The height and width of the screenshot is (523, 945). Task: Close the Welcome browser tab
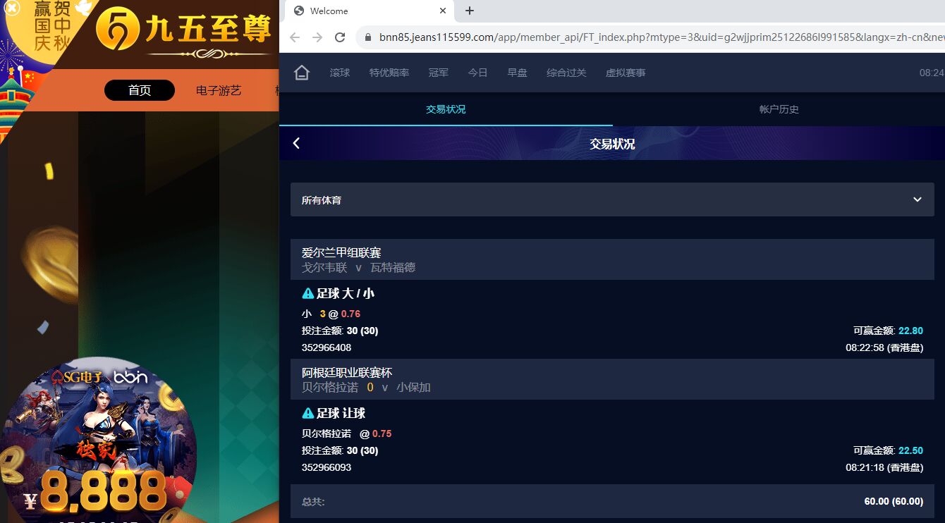(x=443, y=11)
